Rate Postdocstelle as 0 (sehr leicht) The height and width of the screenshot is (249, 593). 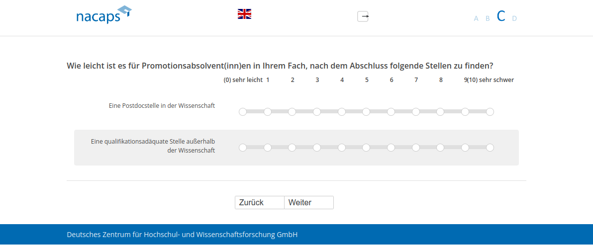coord(243,112)
